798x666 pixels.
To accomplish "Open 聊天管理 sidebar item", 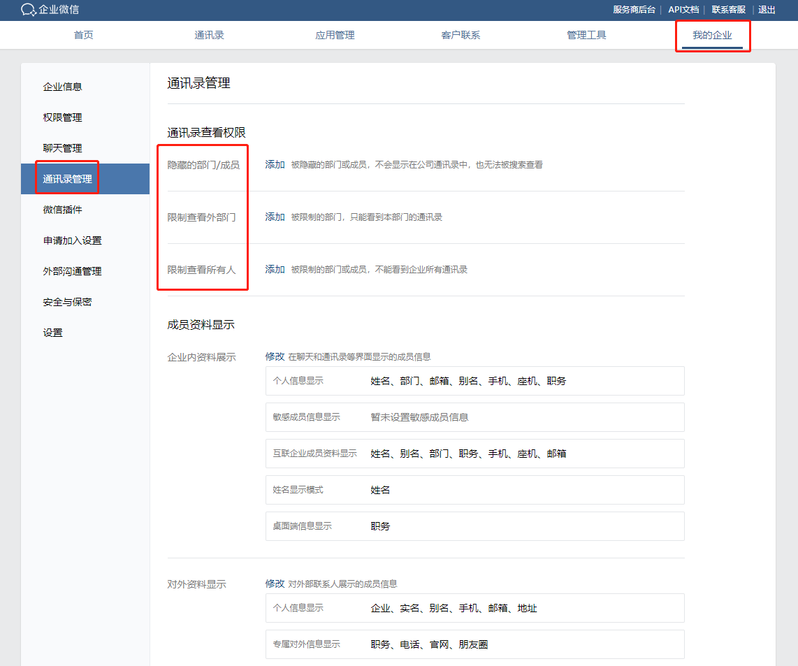I will tap(63, 148).
